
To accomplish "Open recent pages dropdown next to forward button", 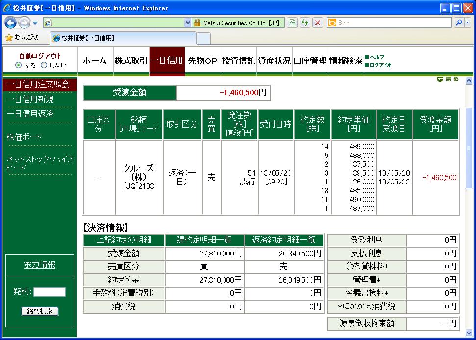I will click(x=35, y=23).
